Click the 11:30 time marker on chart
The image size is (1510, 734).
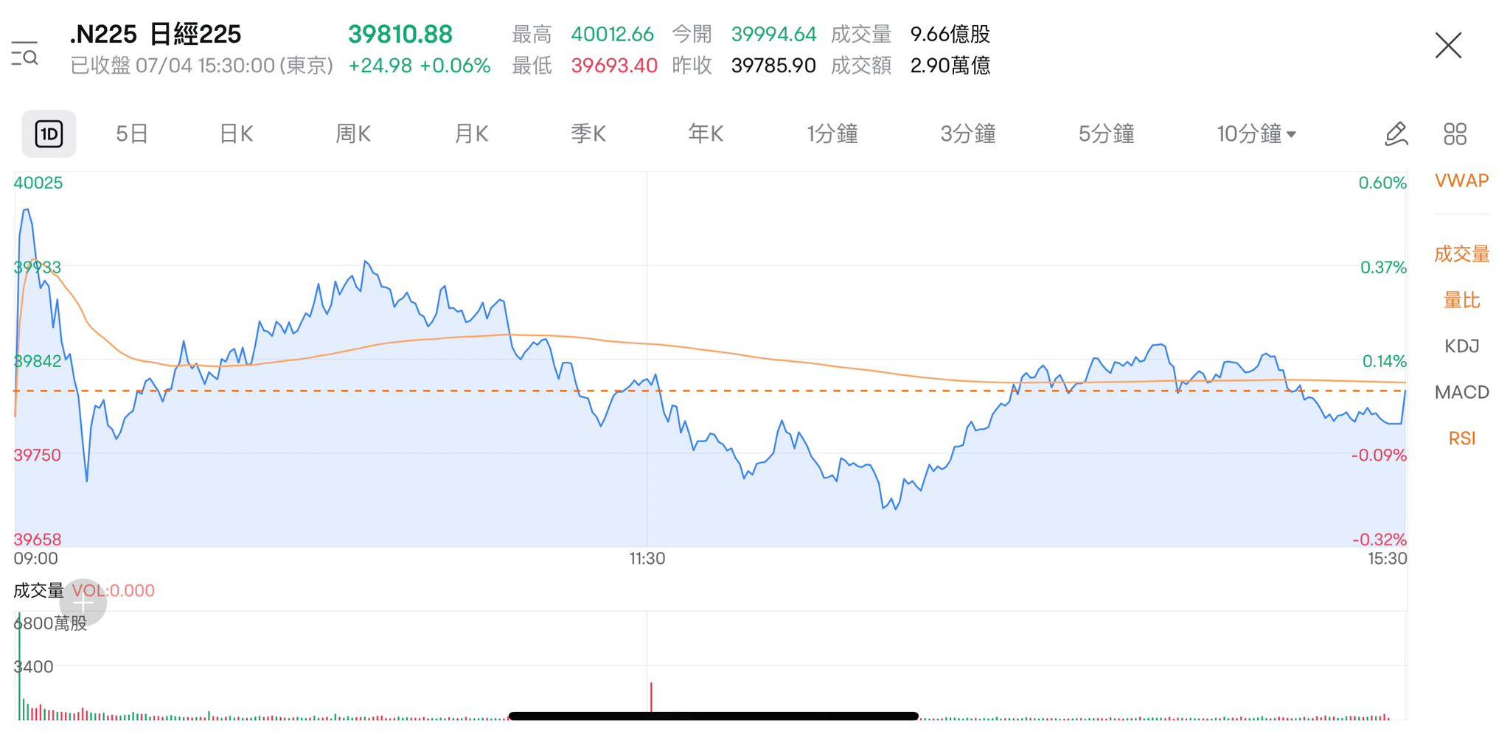coord(647,559)
